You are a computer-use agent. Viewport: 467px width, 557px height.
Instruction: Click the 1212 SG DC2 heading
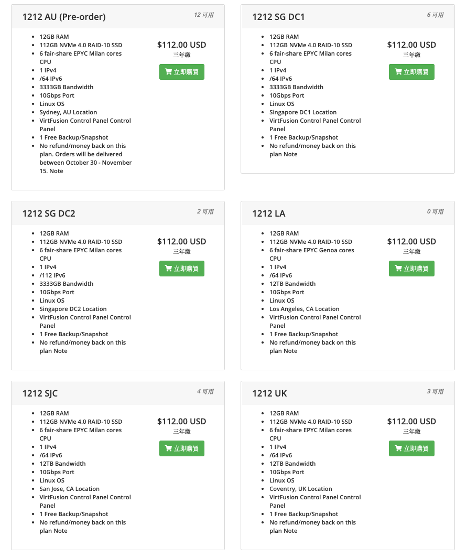(x=49, y=213)
